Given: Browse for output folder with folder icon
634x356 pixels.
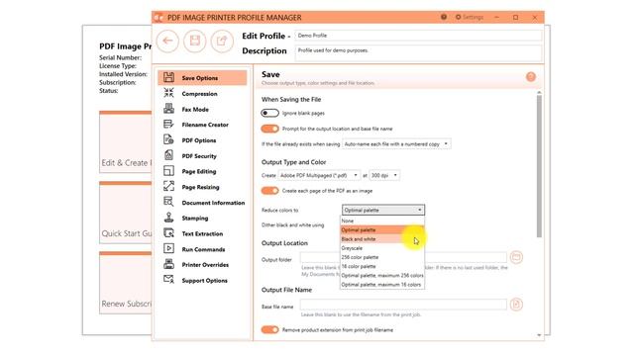Looking at the screenshot, I should (x=516, y=257).
